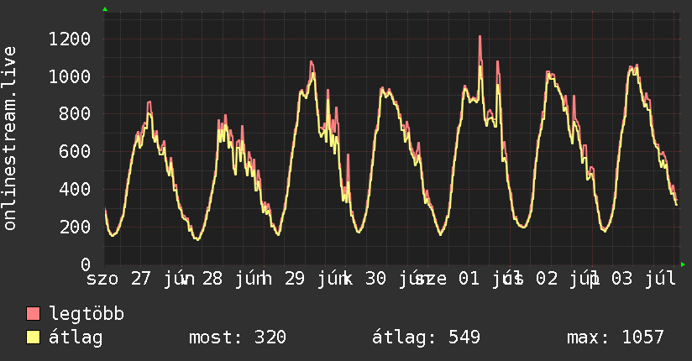Click the 0 y-axis origin label
Viewport: 692px width, 361px height.
[86, 264]
